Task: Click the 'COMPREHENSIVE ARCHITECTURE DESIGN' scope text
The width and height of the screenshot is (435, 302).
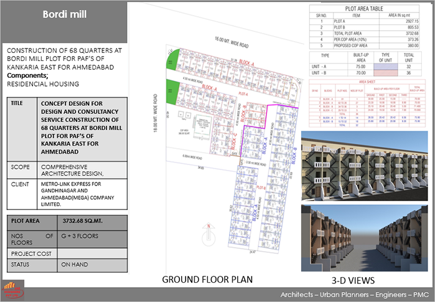Action: [72, 170]
